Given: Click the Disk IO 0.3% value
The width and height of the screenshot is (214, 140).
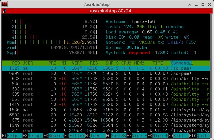Looking at the screenshot, I should 134,37.
